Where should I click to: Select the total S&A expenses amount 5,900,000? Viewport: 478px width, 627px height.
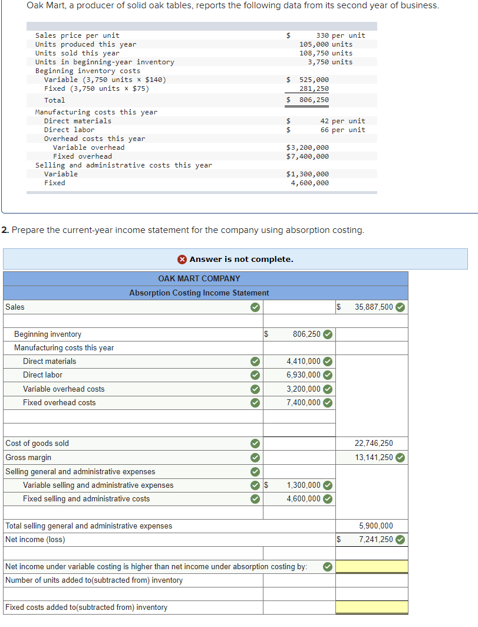point(375,526)
